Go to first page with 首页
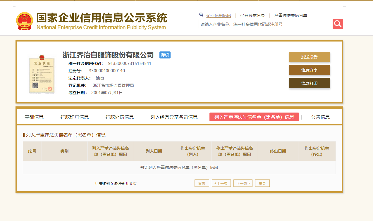 (202, 183)
